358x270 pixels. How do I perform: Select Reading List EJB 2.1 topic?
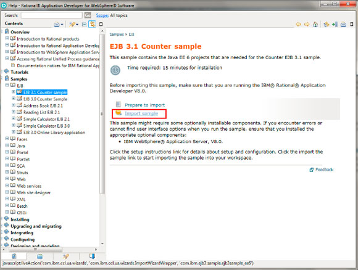click(x=41, y=112)
